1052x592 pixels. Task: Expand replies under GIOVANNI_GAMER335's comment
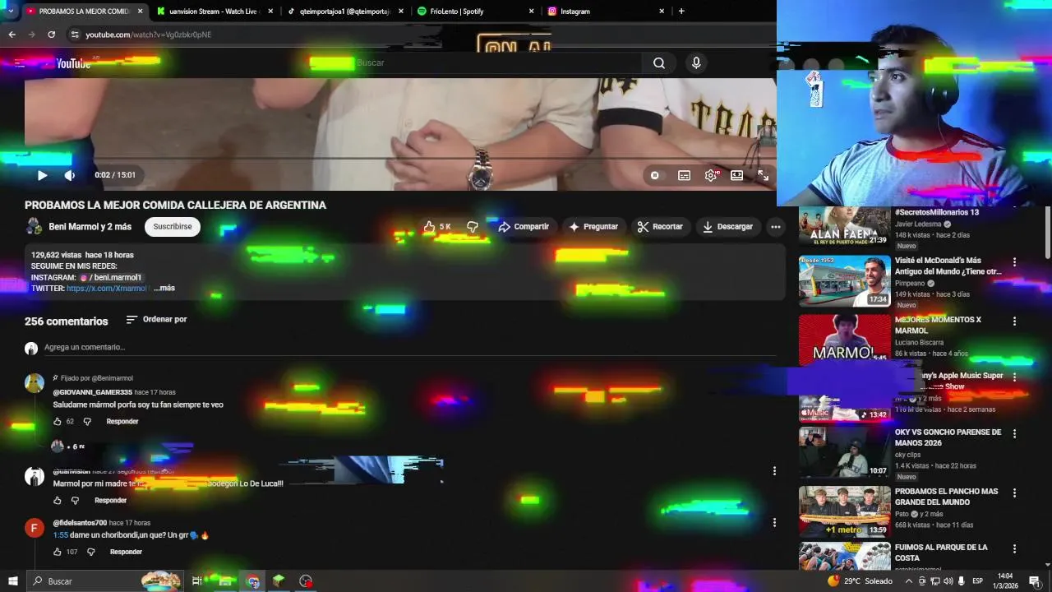(x=70, y=446)
